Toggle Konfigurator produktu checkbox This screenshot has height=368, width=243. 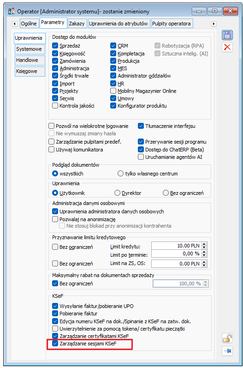113,106
